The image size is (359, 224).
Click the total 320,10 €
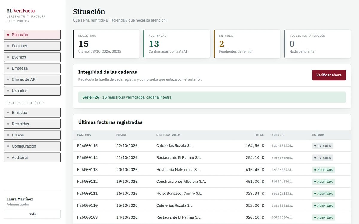[x=255, y=217]
